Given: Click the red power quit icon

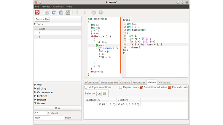Looking at the screenshot, I should pos(37,12).
